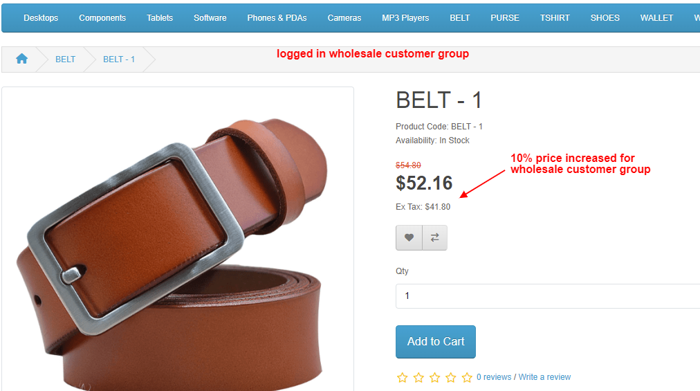This screenshot has height=391, width=700.
Task: Add BELT - 1 to wish list heart icon
Action: point(409,238)
